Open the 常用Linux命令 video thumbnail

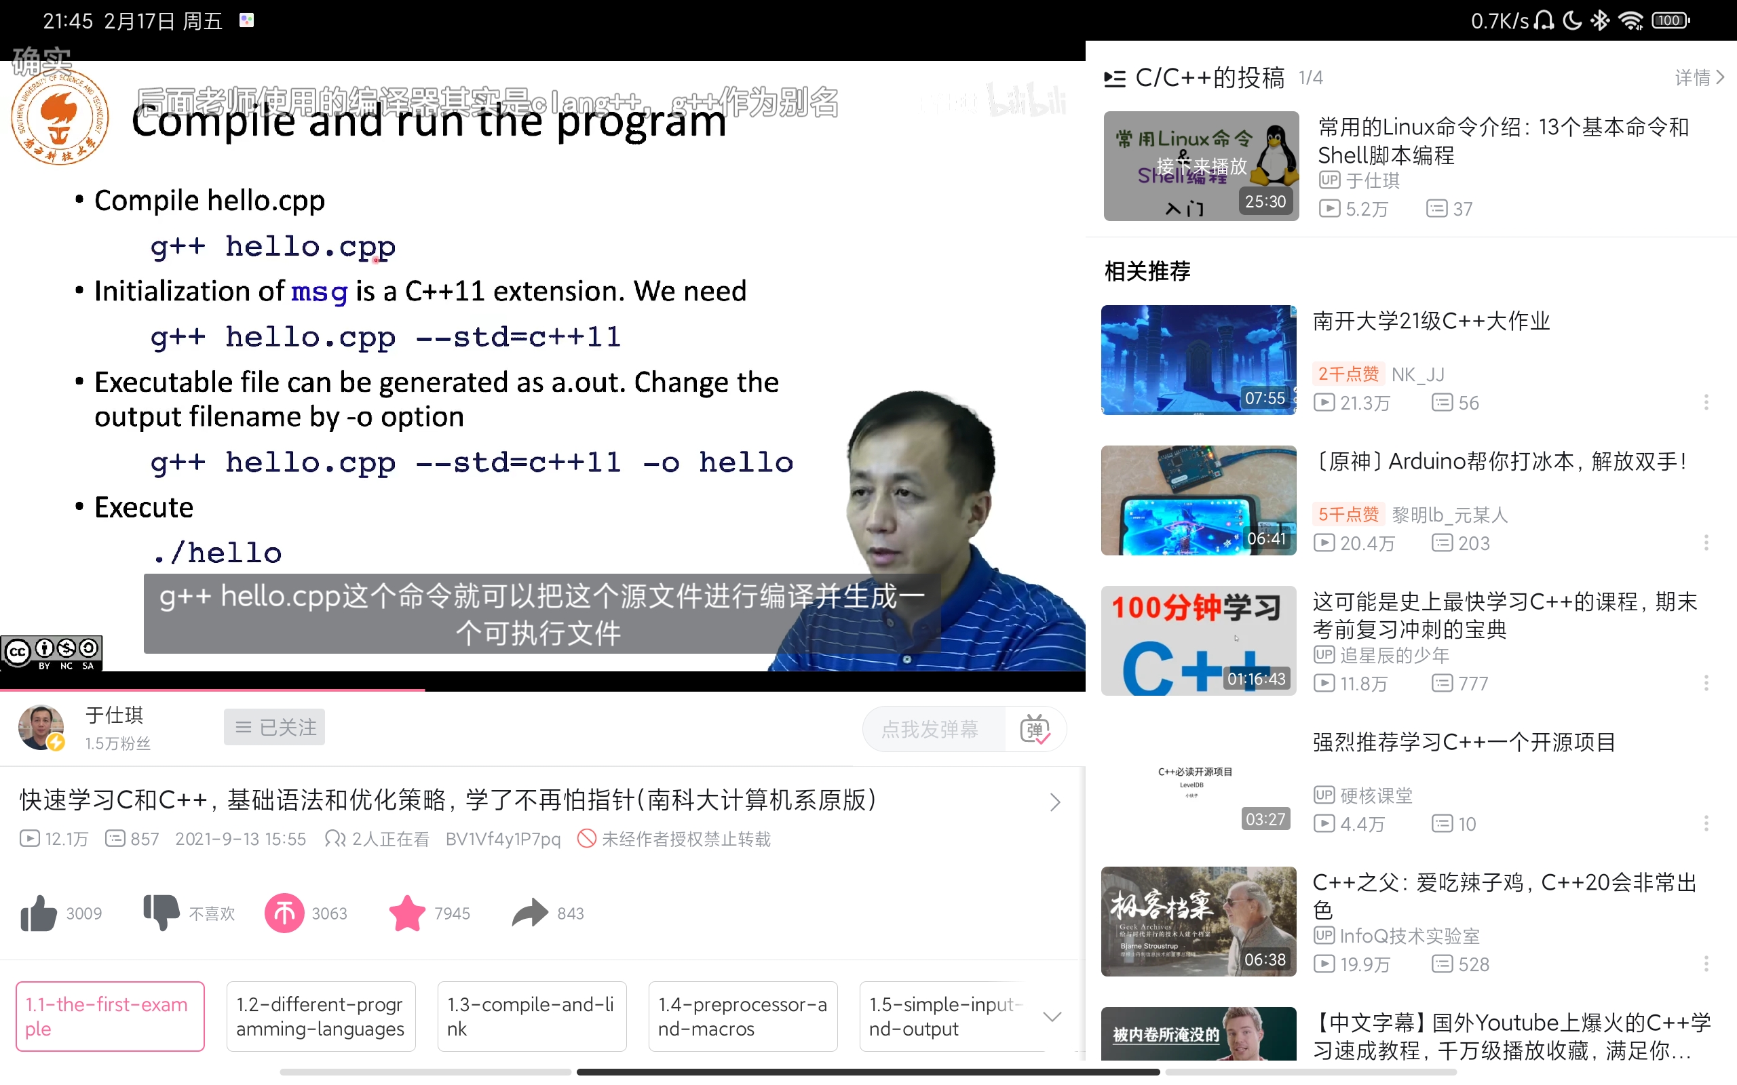pos(1201,165)
